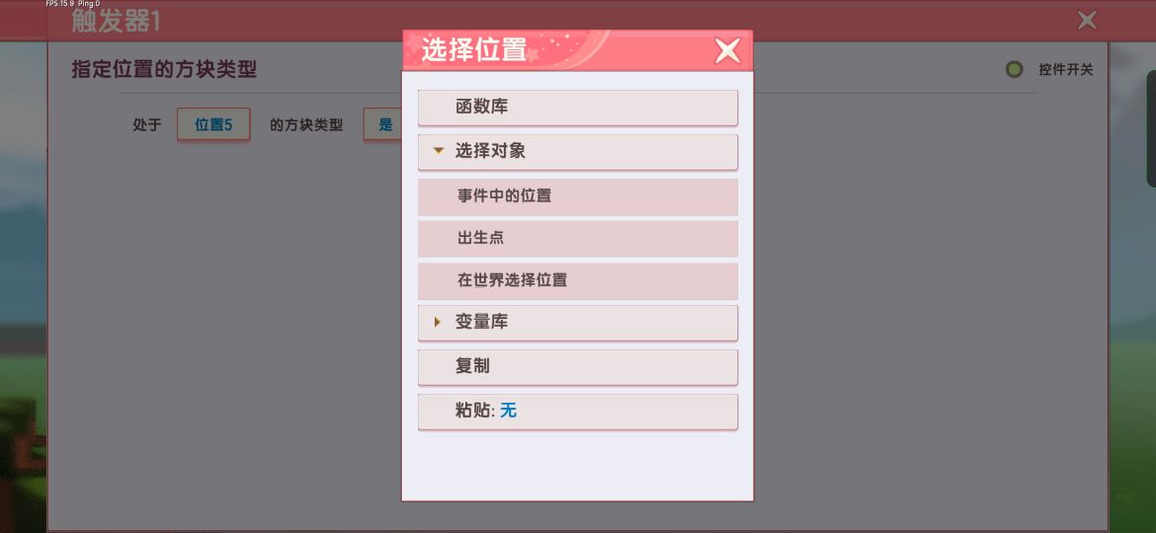Click the 控件开关 label text
Screen dimensions: 1156x533
[1065, 70]
